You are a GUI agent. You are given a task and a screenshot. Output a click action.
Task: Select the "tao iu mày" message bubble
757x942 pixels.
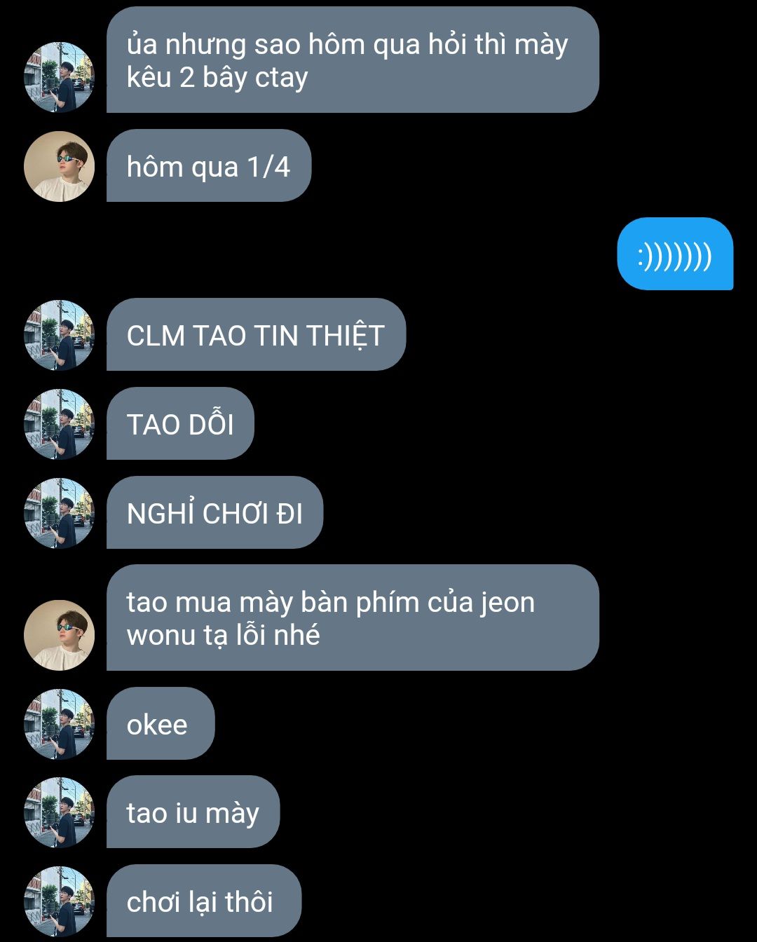193,812
